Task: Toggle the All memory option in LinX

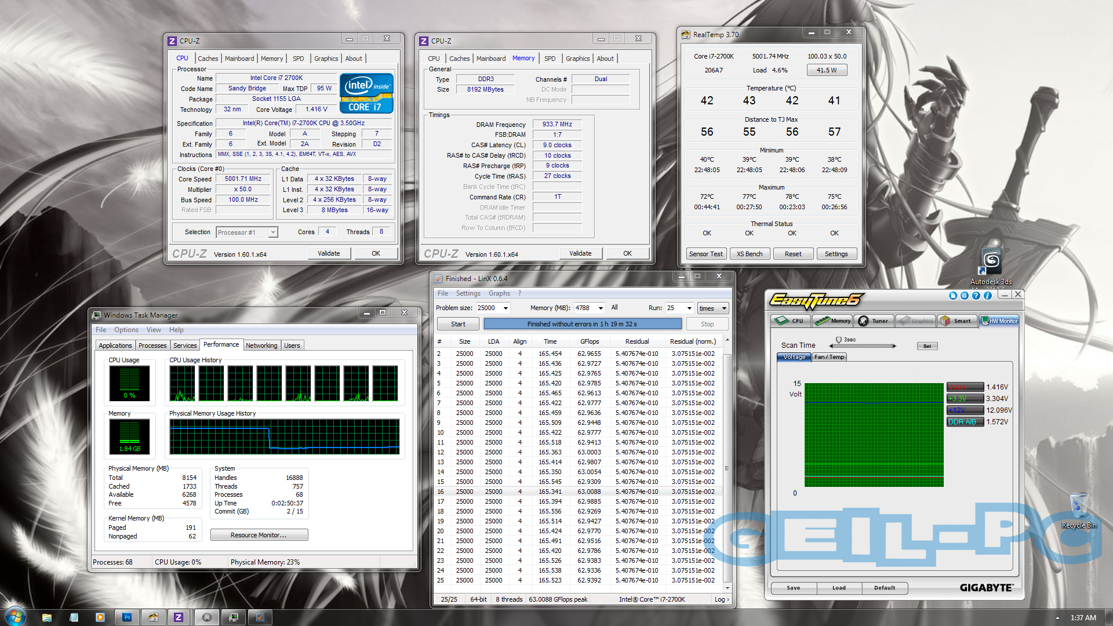Action: (x=614, y=308)
